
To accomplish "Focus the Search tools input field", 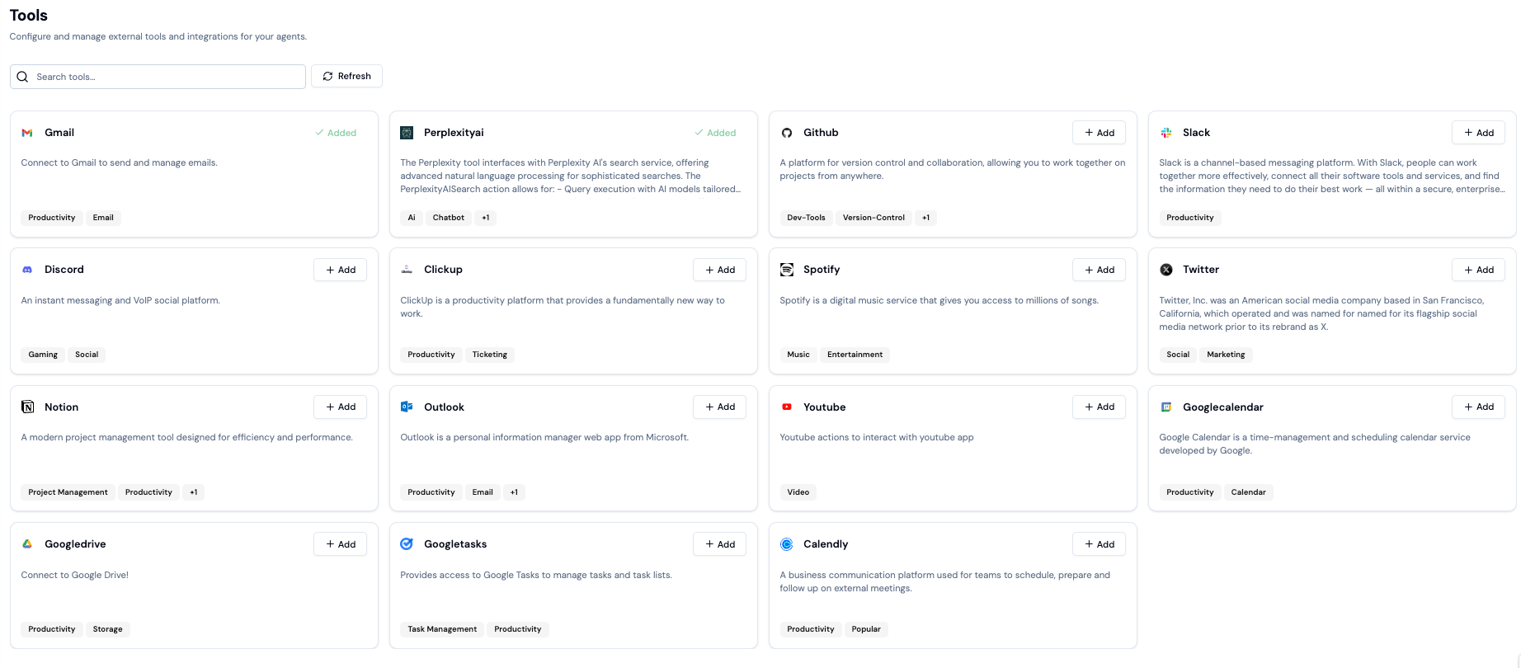I will 158,77.
